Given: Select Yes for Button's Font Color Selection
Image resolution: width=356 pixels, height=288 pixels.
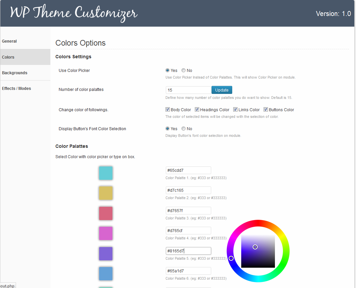Looking at the screenshot, I should click(x=167, y=129).
